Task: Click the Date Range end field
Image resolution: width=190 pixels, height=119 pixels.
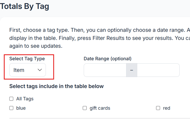Action: tap(158, 70)
